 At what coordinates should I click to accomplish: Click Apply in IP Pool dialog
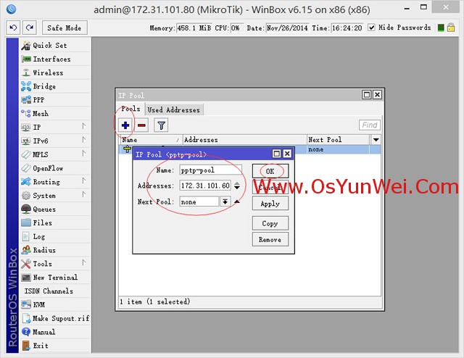pyautogui.click(x=270, y=204)
